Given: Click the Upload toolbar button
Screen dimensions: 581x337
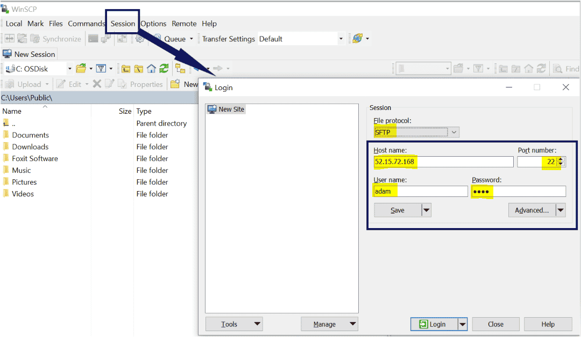Looking at the screenshot, I should [24, 84].
